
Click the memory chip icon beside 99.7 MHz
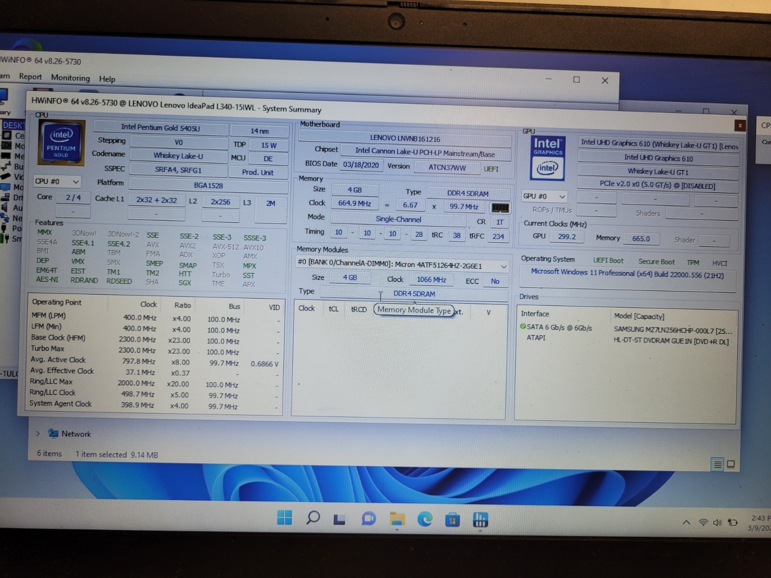point(500,208)
